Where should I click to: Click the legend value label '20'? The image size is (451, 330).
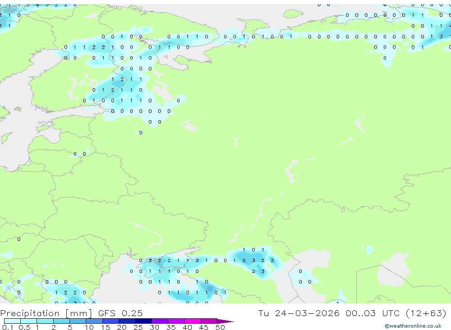click(x=122, y=327)
